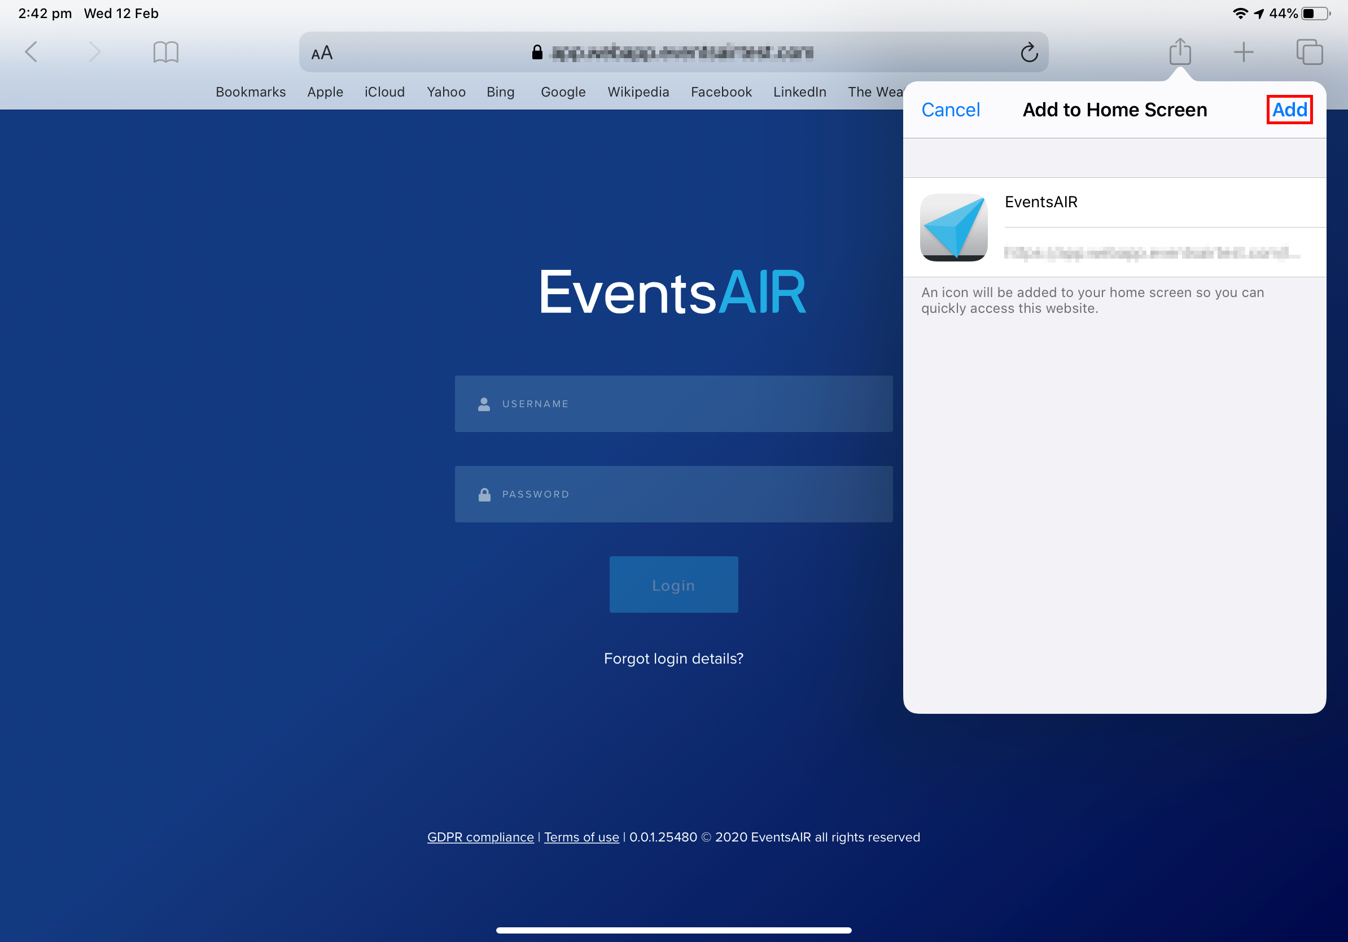Reload the page with refresh icon
The image size is (1348, 942).
1028,53
